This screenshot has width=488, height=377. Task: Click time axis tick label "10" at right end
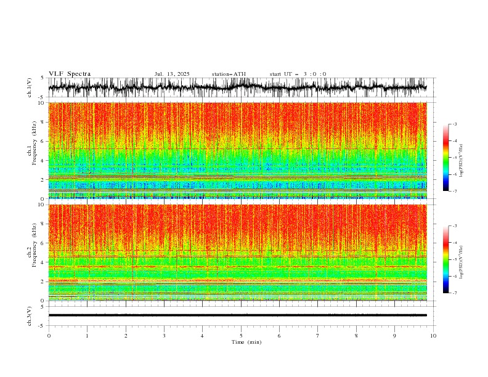click(433, 336)
